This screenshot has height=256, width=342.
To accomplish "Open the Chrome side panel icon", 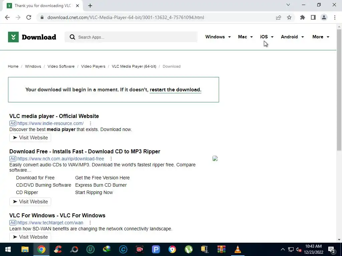I will pyautogui.click(x=313, y=17).
